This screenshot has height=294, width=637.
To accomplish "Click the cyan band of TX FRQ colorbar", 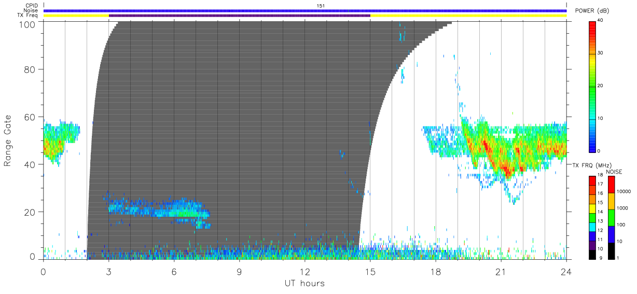I will pos(592,228).
